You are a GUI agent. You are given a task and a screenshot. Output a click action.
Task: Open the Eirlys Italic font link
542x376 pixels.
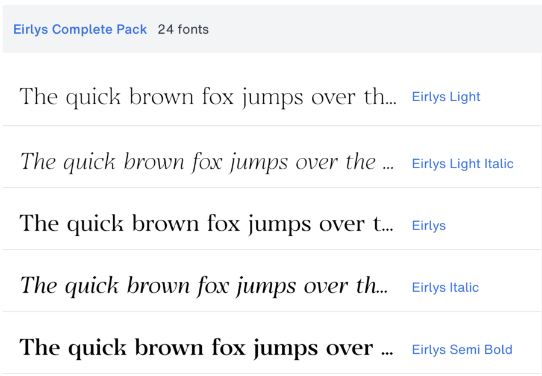[x=445, y=288]
